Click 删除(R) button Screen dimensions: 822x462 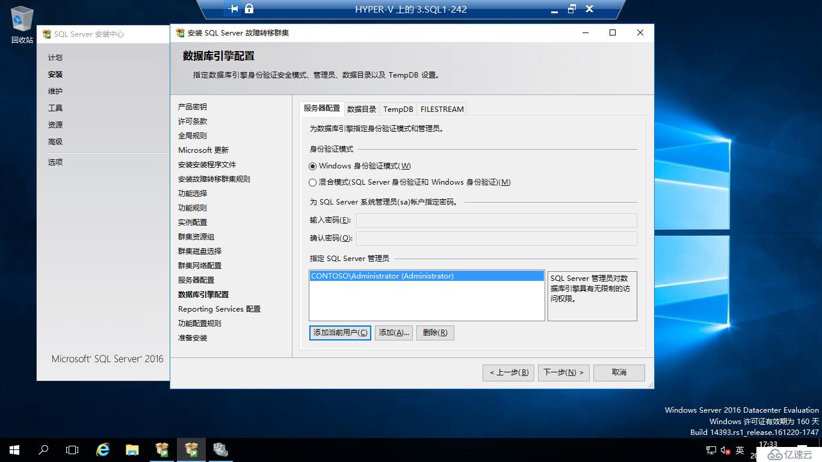click(x=435, y=333)
